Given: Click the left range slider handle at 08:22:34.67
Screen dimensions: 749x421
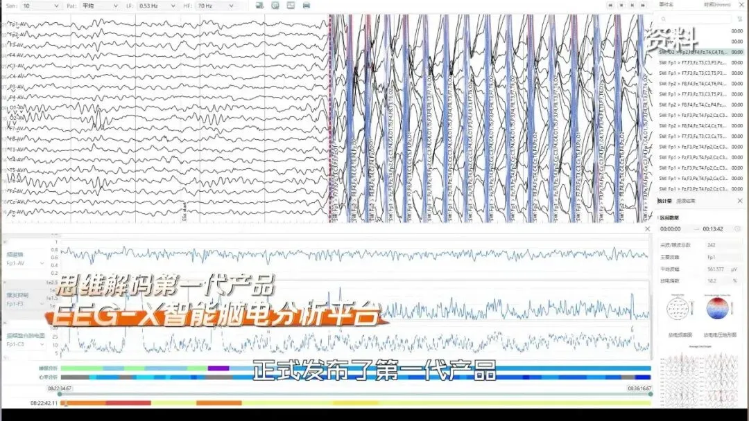Looking at the screenshot, I should coord(60,394).
